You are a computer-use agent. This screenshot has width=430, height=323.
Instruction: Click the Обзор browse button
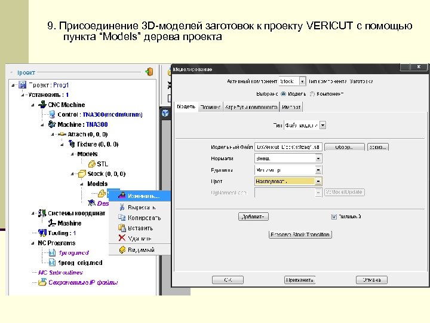coord(345,147)
